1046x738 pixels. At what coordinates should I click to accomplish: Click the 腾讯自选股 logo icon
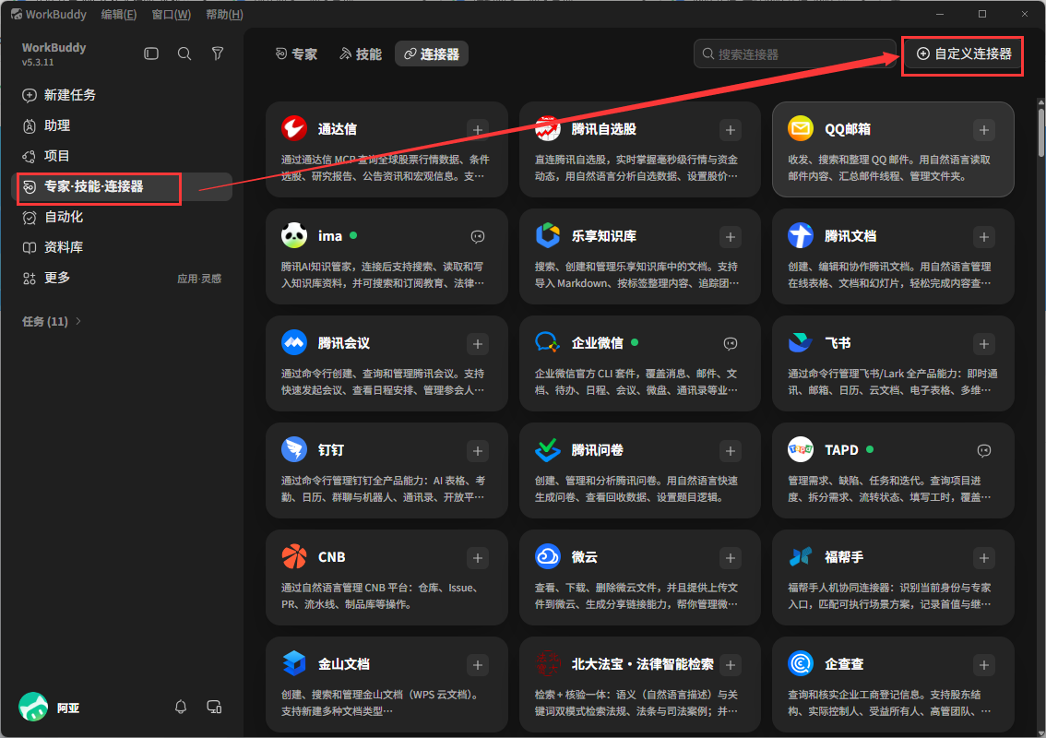(548, 128)
